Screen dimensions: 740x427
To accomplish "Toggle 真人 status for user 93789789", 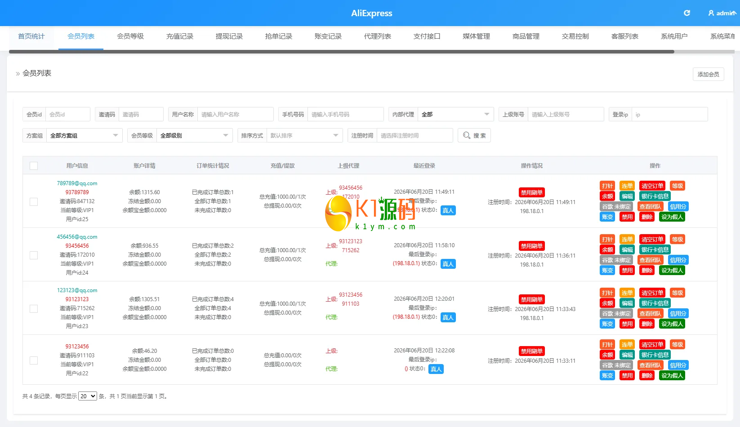I will 448,210.
